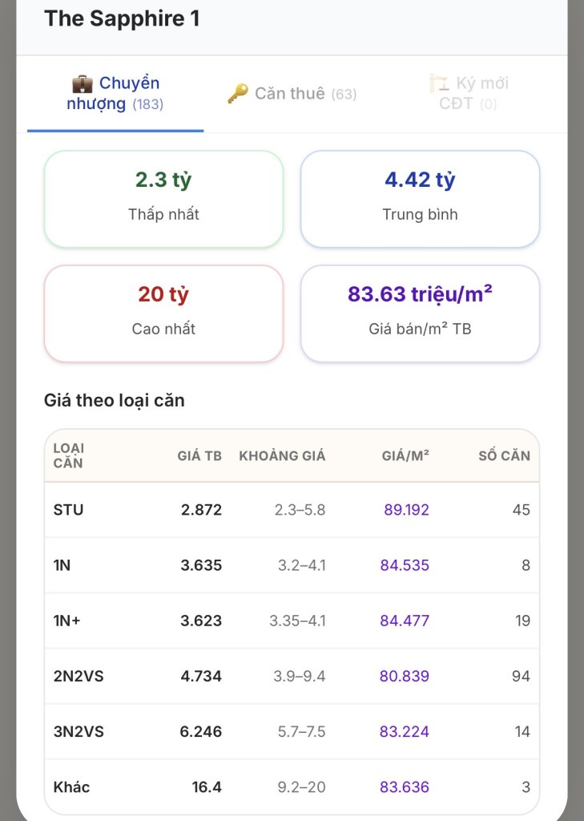Screen dimensions: 584x821
Task: Select the 1N+ apartment type row
Action: pyautogui.click(x=292, y=621)
